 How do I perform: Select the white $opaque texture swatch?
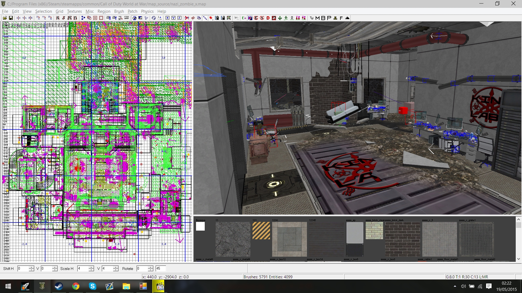(200, 226)
